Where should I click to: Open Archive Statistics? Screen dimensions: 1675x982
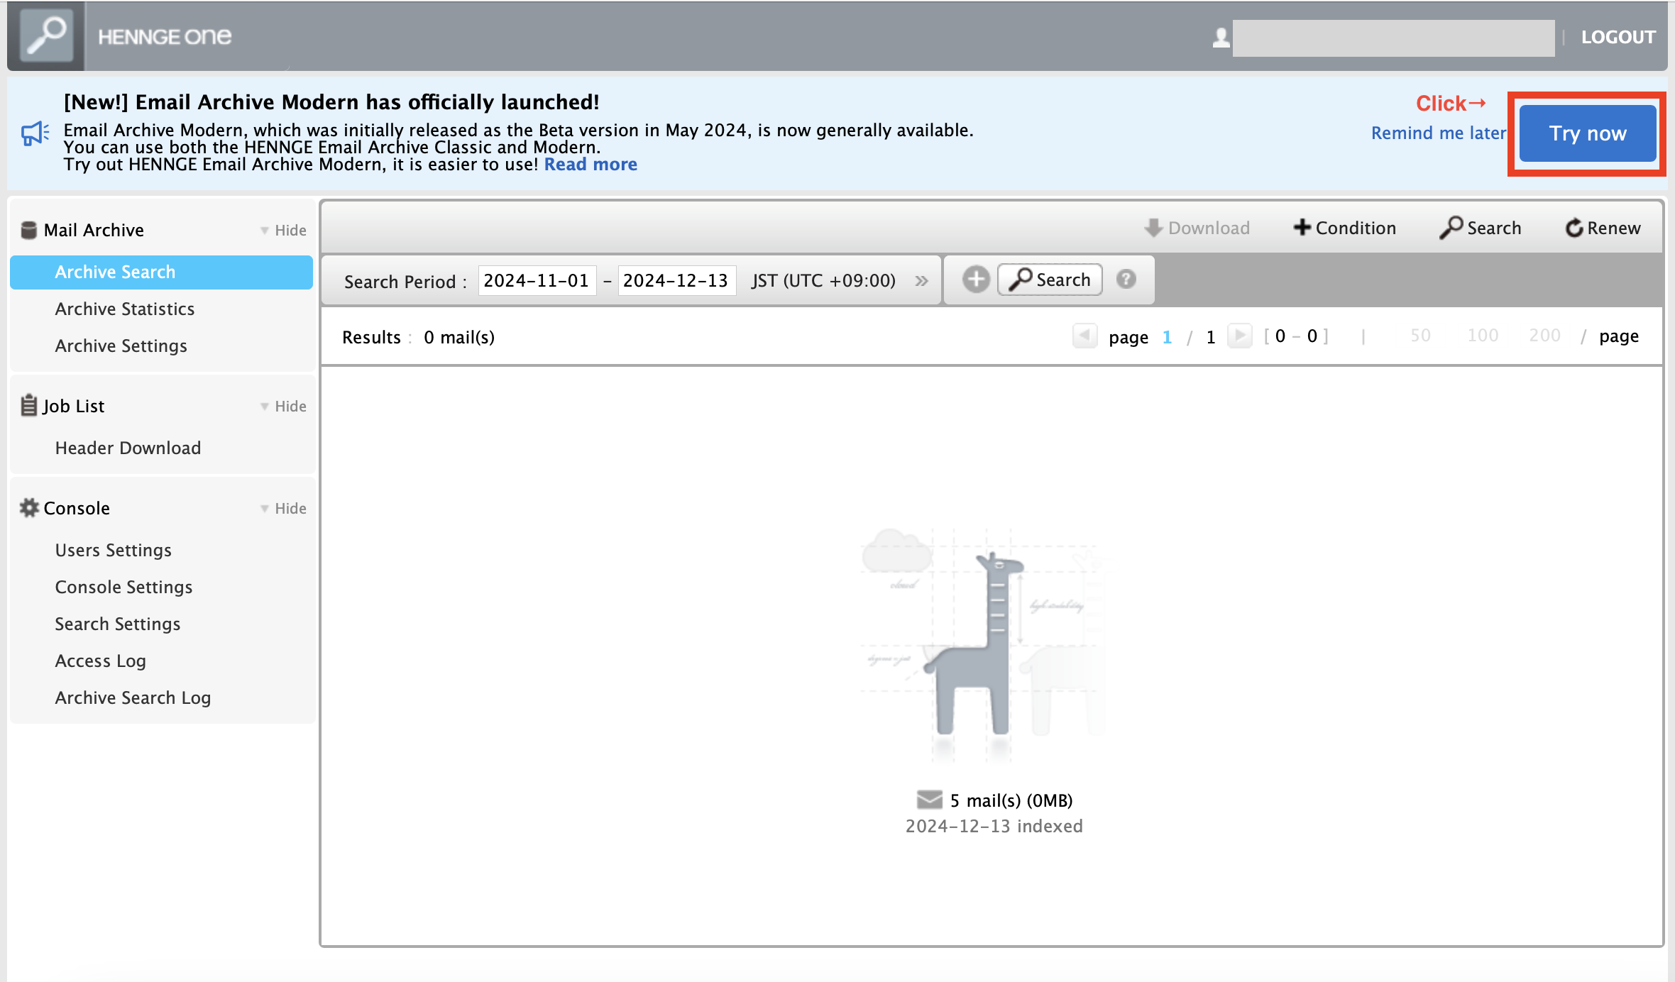click(x=125, y=309)
